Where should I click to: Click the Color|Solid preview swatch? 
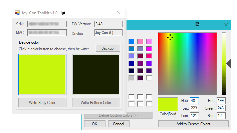[168, 104]
